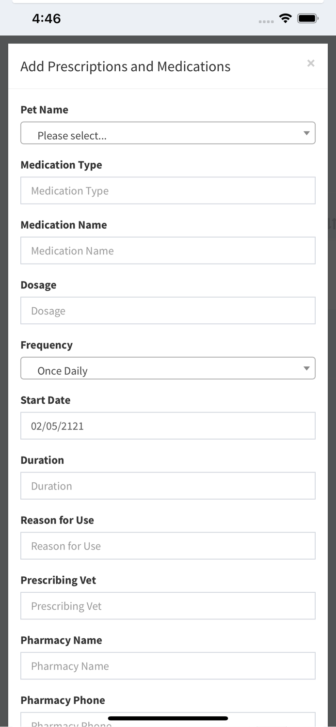
Task: Open the Pet Name dropdown
Action: (x=168, y=133)
